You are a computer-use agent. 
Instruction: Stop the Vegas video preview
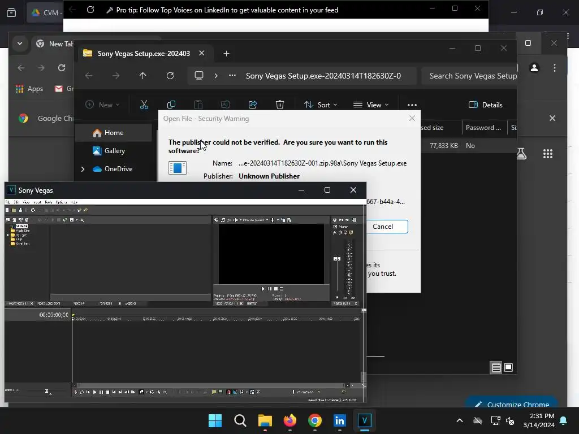(275, 289)
